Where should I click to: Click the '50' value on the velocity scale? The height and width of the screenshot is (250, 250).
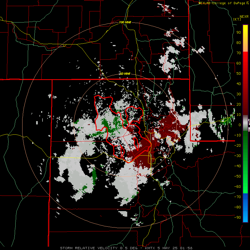[x=239, y=74]
